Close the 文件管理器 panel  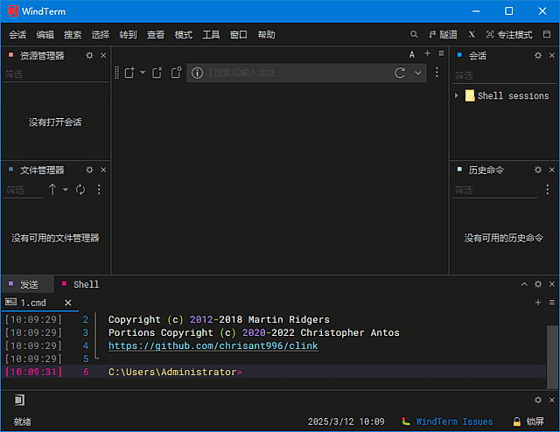(103, 170)
